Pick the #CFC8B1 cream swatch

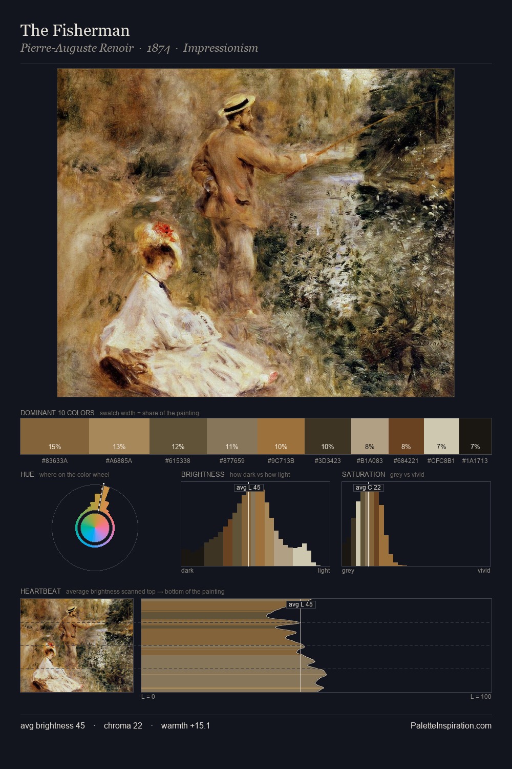pos(441,436)
